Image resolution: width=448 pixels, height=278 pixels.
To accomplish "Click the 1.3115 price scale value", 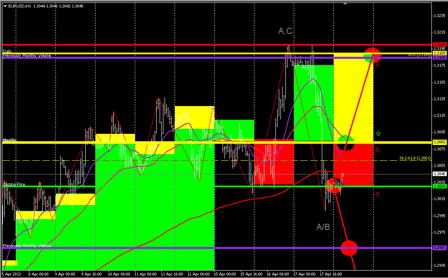I will (439, 116).
